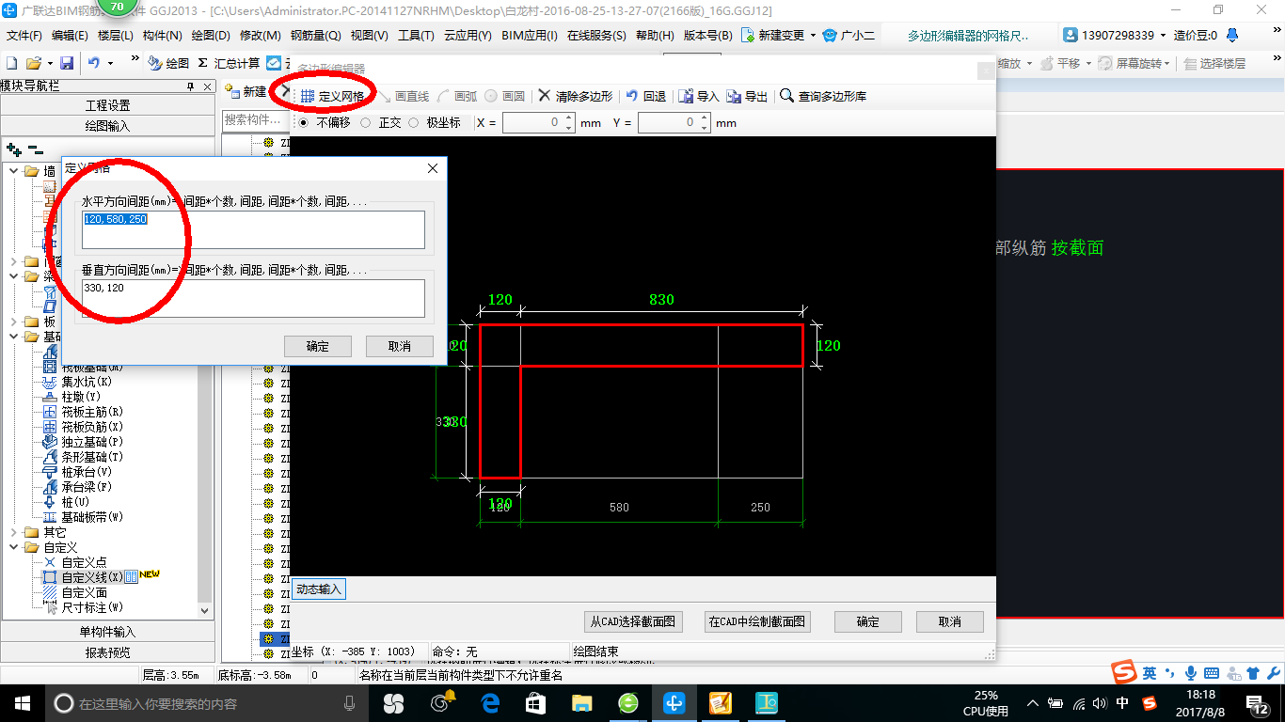Open undo history dropdown arrow
The width and height of the screenshot is (1285, 722).
(110, 63)
